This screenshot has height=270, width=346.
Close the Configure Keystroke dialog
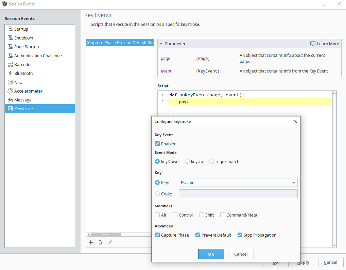pyautogui.click(x=295, y=121)
